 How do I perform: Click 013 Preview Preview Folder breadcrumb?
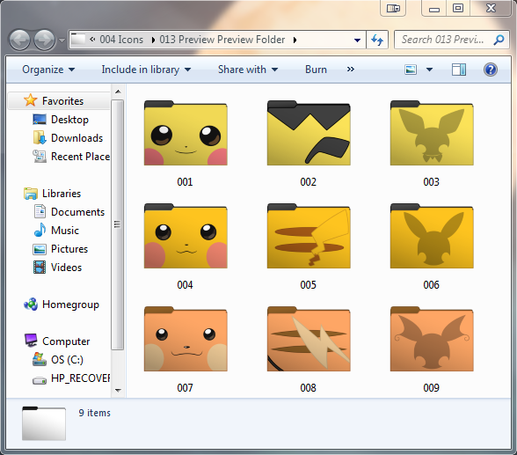pos(222,40)
